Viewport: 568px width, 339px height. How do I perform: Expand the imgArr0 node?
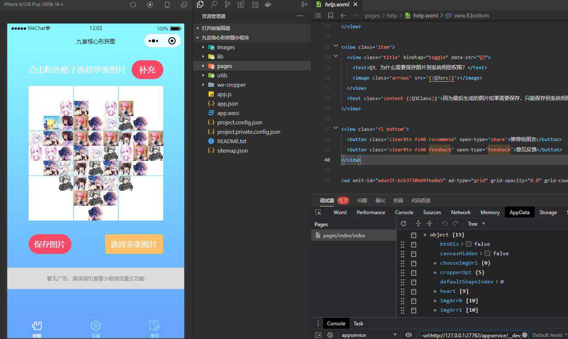tap(435, 301)
